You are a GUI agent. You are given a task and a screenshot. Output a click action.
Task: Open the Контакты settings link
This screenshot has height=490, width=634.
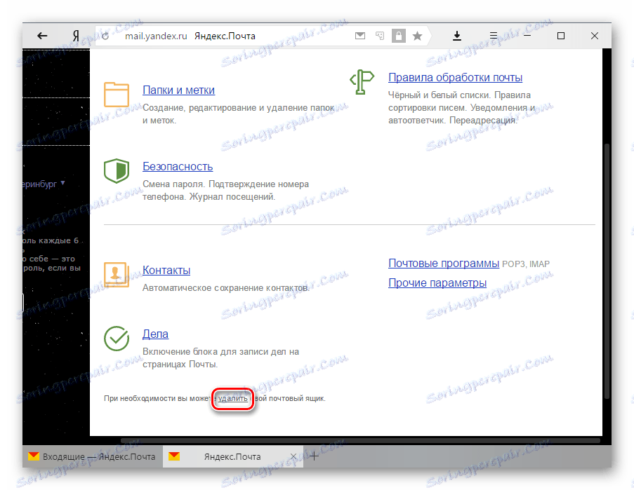tap(166, 270)
